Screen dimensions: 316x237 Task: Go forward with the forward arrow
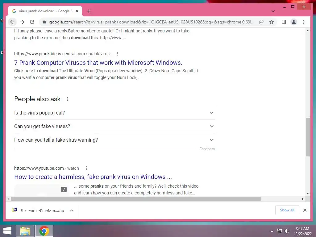click(x=22, y=22)
